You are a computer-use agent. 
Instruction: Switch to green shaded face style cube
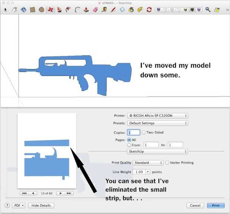tap(185, 10)
